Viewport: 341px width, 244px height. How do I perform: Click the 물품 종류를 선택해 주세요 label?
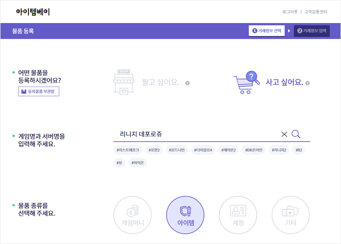coord(37,209)
